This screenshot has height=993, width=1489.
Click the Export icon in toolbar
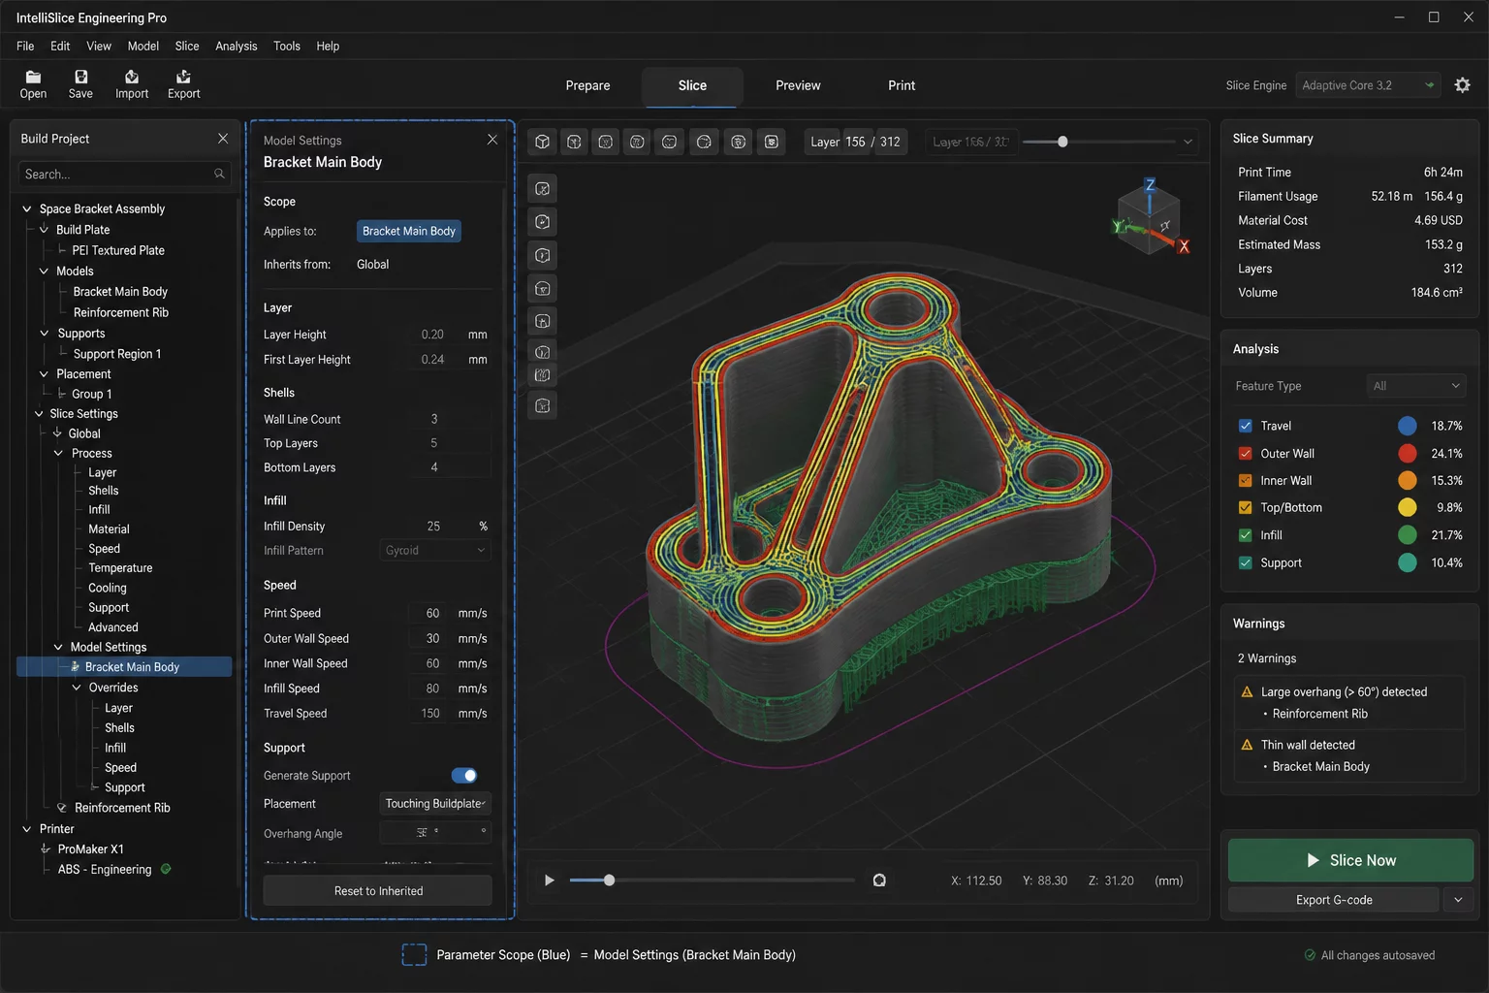click(x=183, y=77)
